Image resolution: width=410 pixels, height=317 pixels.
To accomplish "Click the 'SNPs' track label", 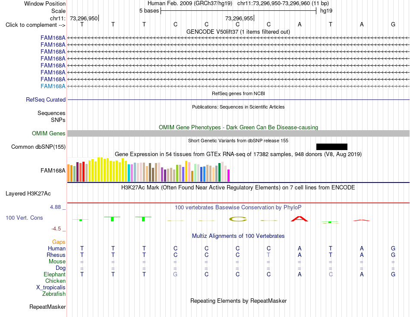I will 58,120.
